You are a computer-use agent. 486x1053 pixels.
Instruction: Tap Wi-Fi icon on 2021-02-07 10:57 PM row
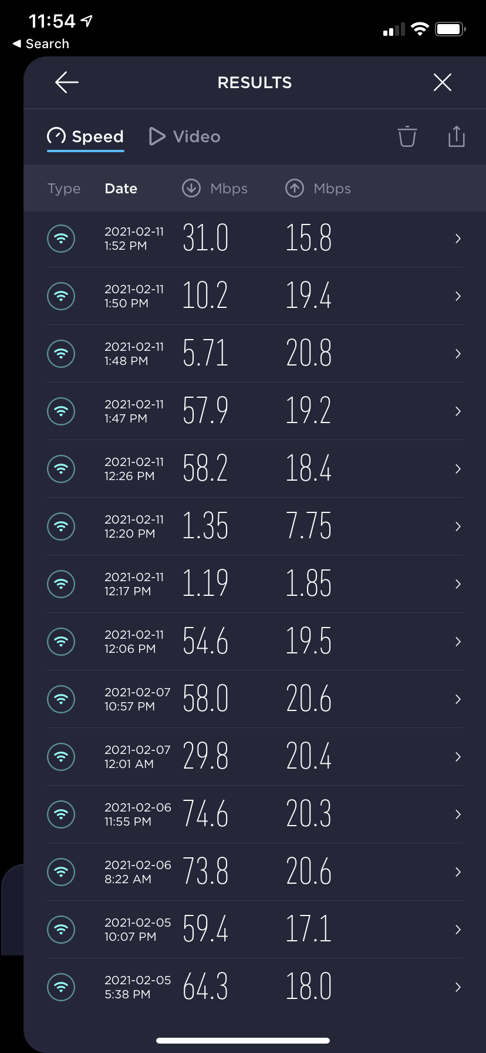click(x=61, y=699)
